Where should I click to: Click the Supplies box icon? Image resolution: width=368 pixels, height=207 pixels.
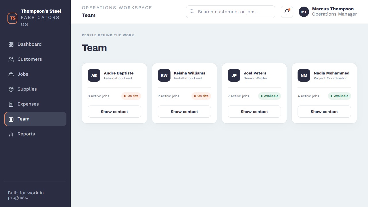[x=11, y=89]
